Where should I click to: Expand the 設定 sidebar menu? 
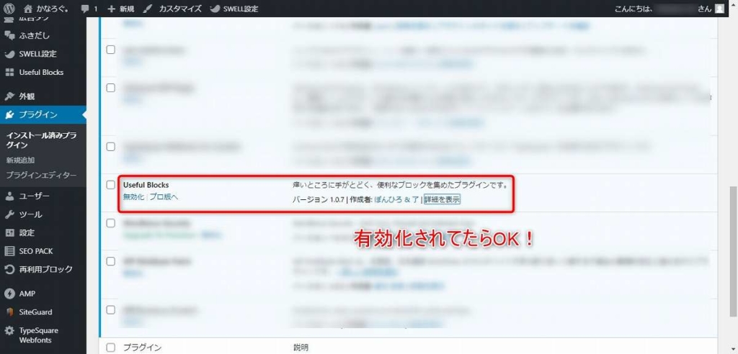[27, 233]
